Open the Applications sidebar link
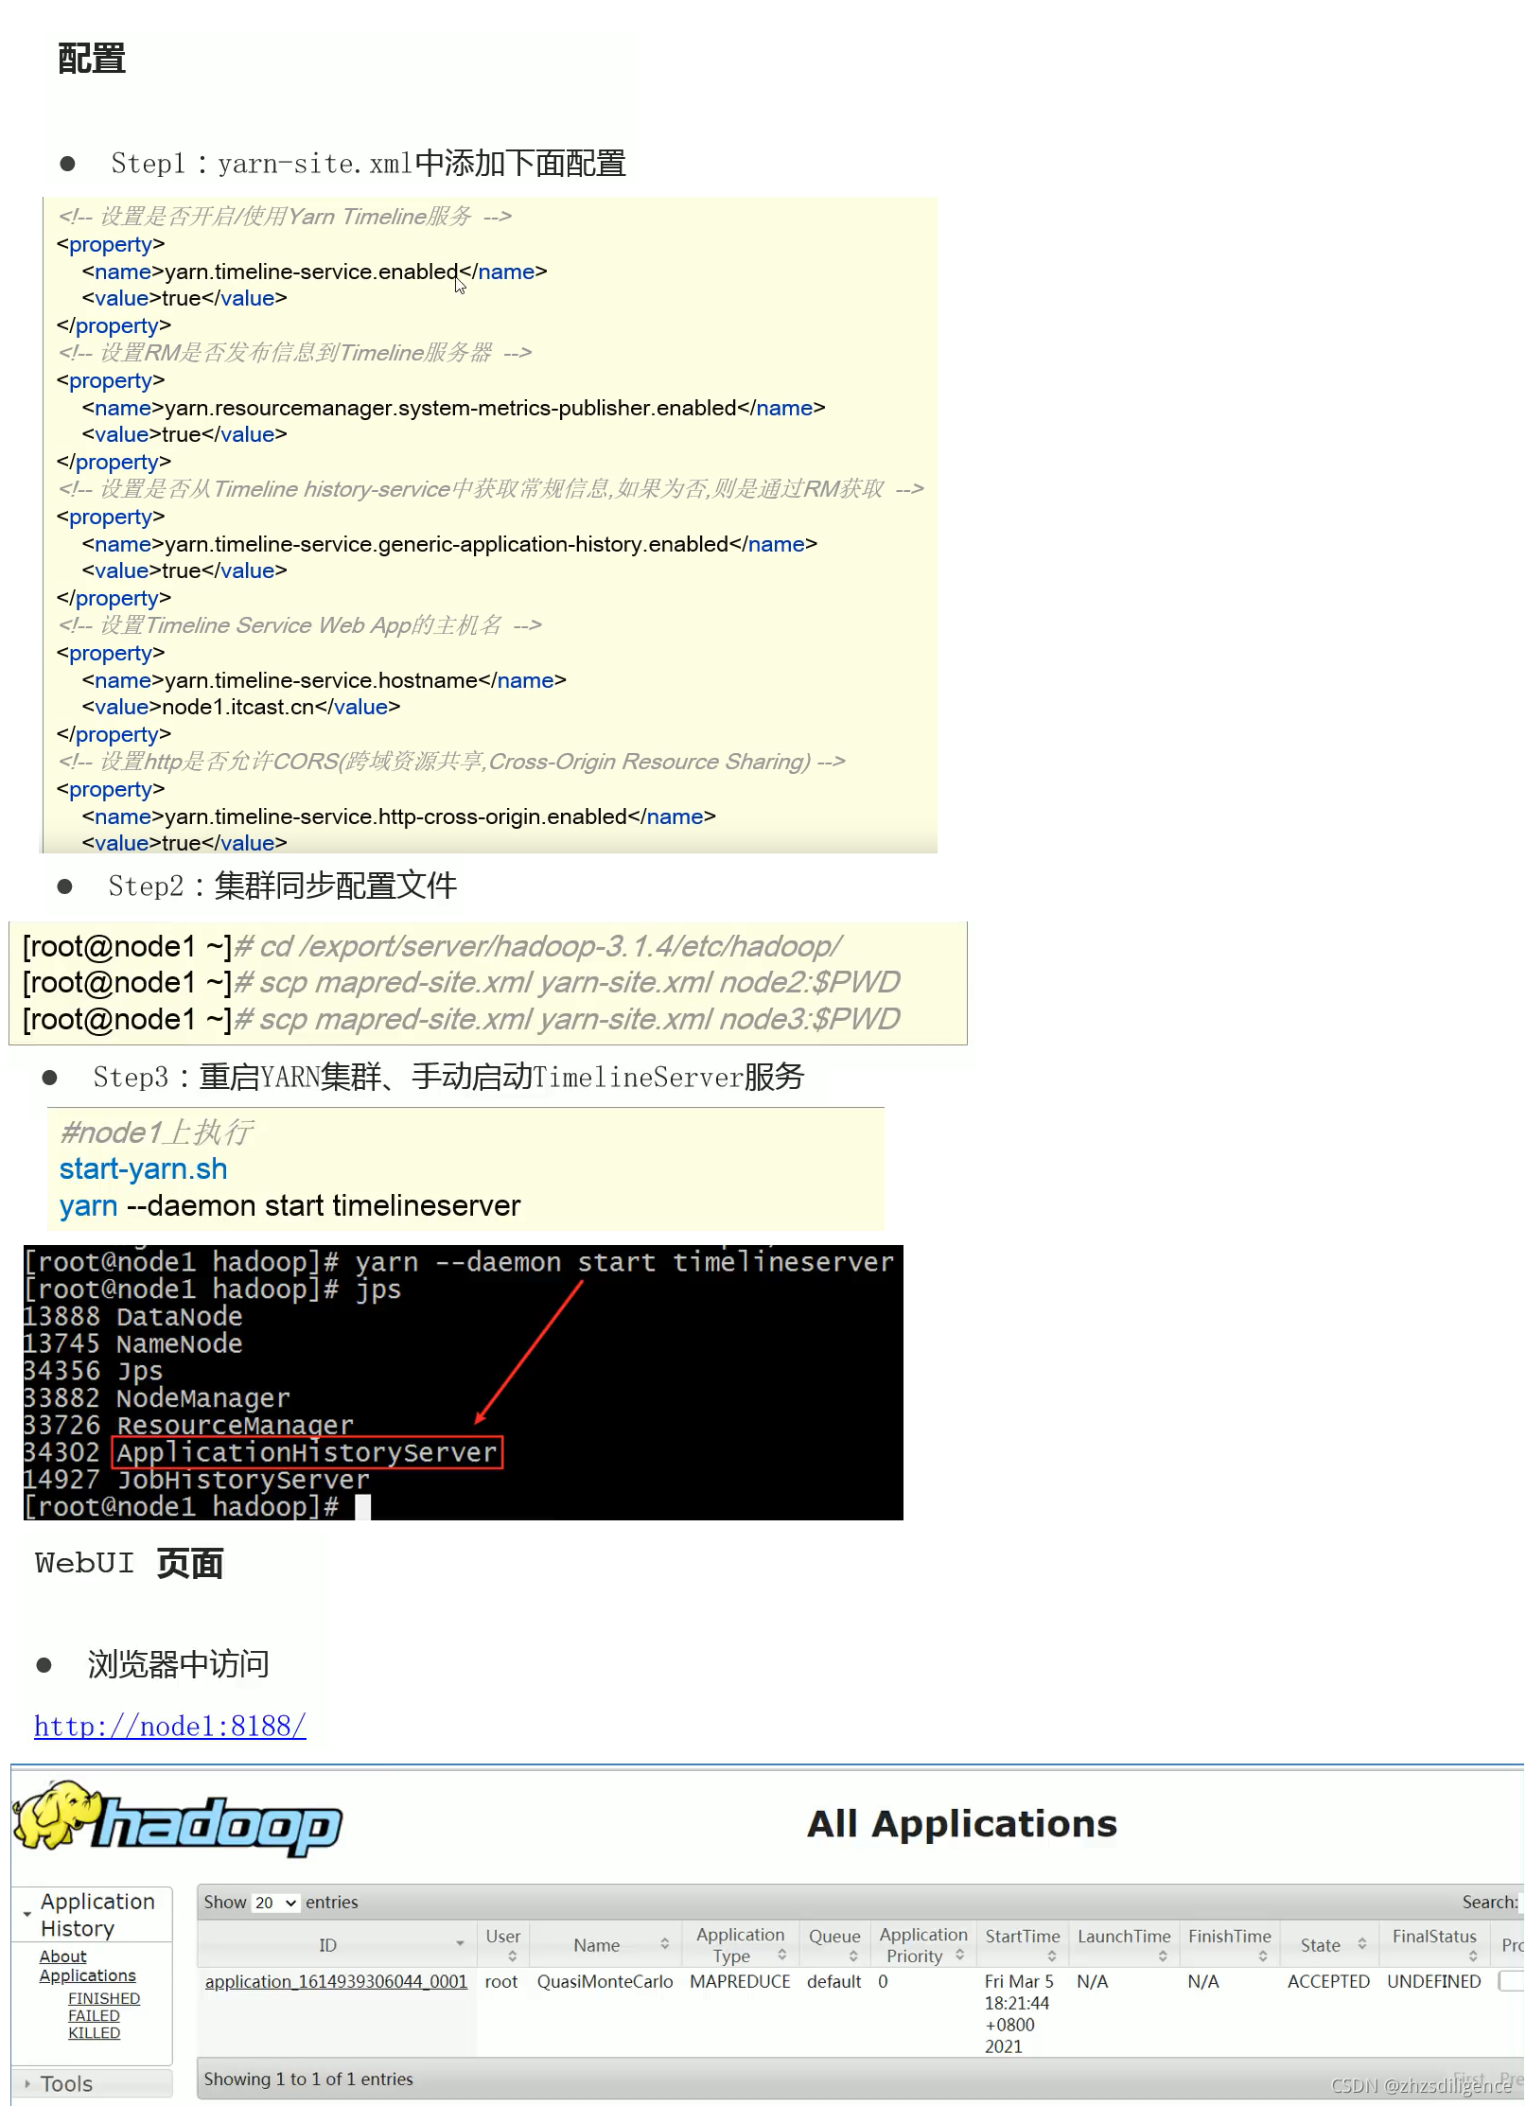Screen dimensions: 1526x2106 pyautogui.click(x=87, y=1975)
